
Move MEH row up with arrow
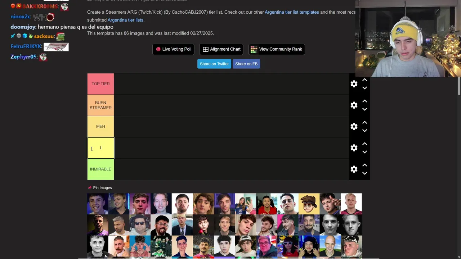[x=364, y=122]
